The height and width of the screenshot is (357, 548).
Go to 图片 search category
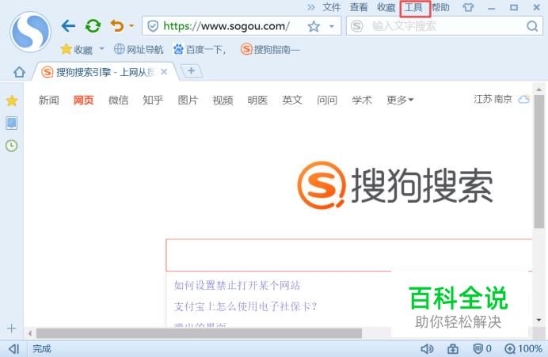(x=188, y=101)
